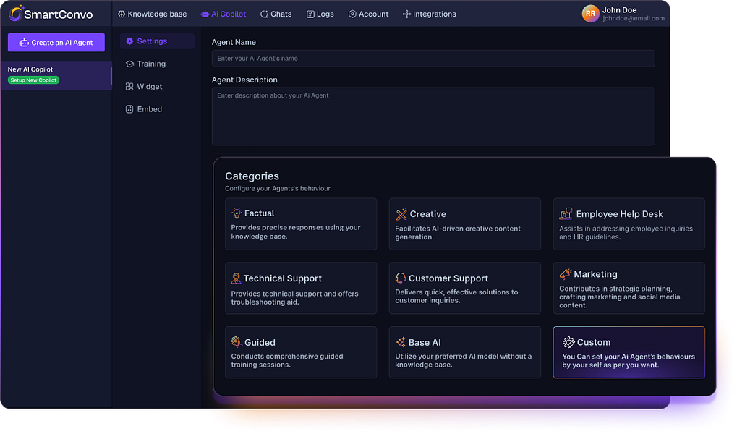Click Create an Ai Agent button
The width and height of the screenshot is (737, 434).
point(56,43)
